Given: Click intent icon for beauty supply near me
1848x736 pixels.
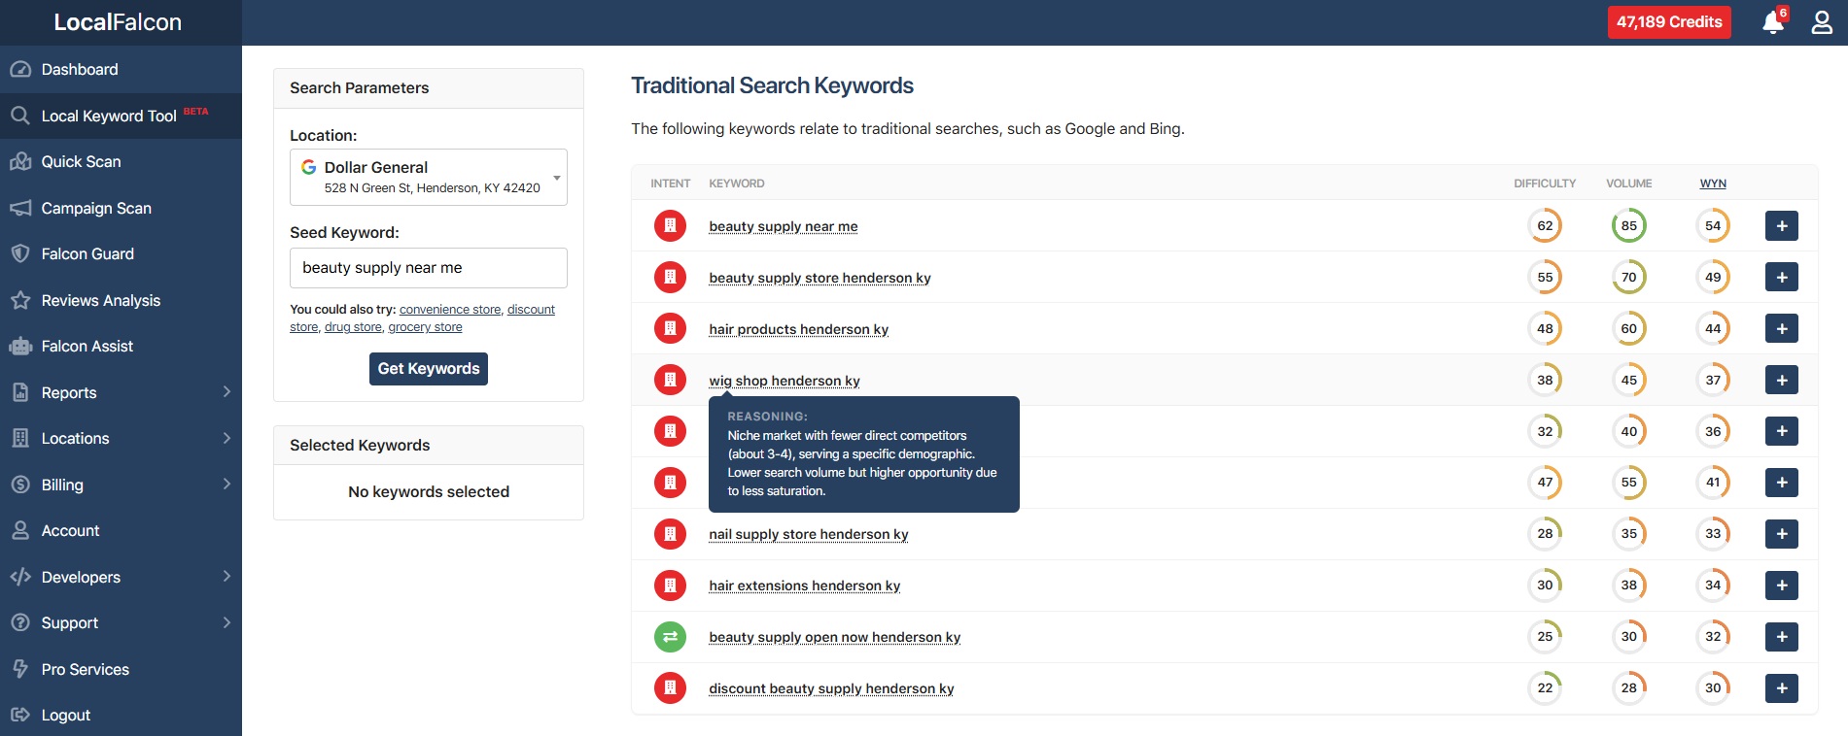Looking at the screenshot, I should coord(670,226).
